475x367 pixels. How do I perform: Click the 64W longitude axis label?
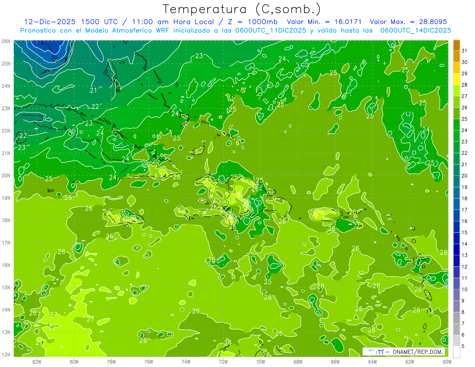coord(372,361)
